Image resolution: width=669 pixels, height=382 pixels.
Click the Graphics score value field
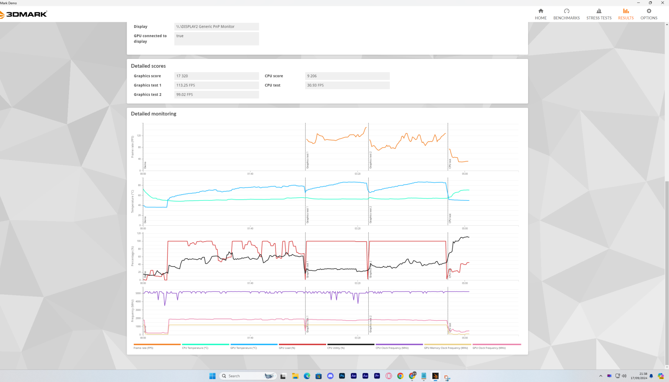click(217, 76)
